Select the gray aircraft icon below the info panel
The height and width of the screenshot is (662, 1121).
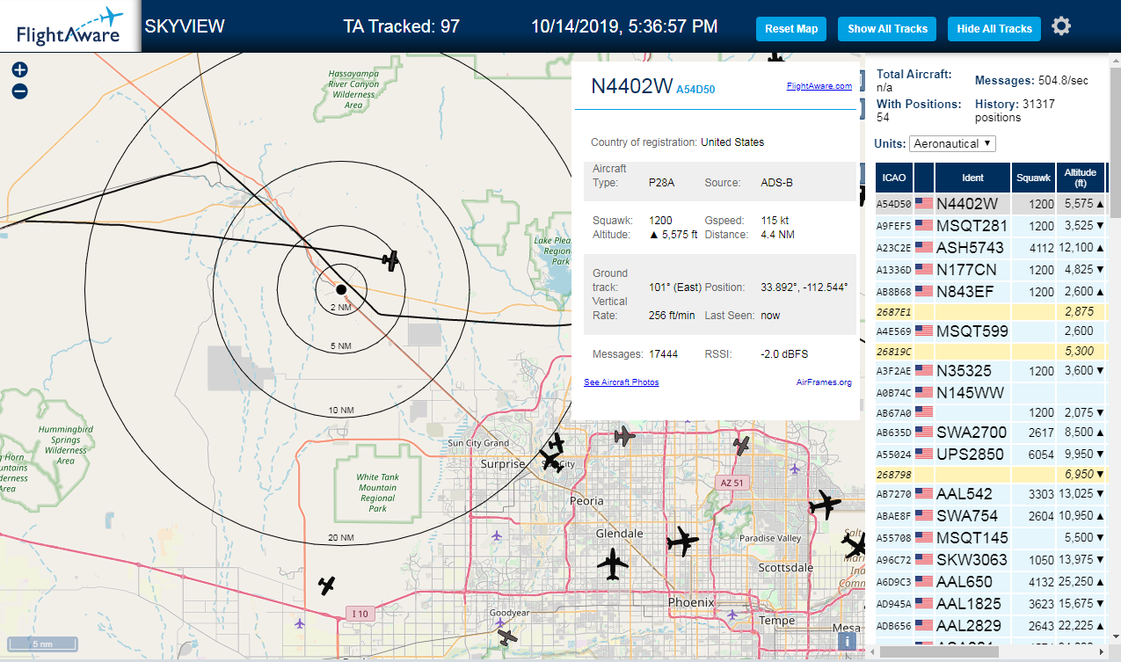pos(624,435)
